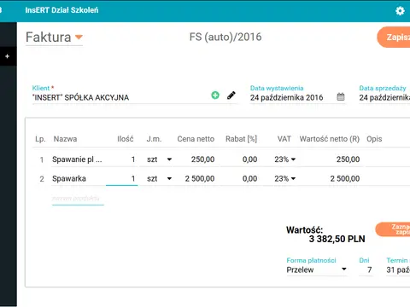Click the orange Zaznacz zapłatę button
This screenshot has height=307, width=410.
point(393,229)
